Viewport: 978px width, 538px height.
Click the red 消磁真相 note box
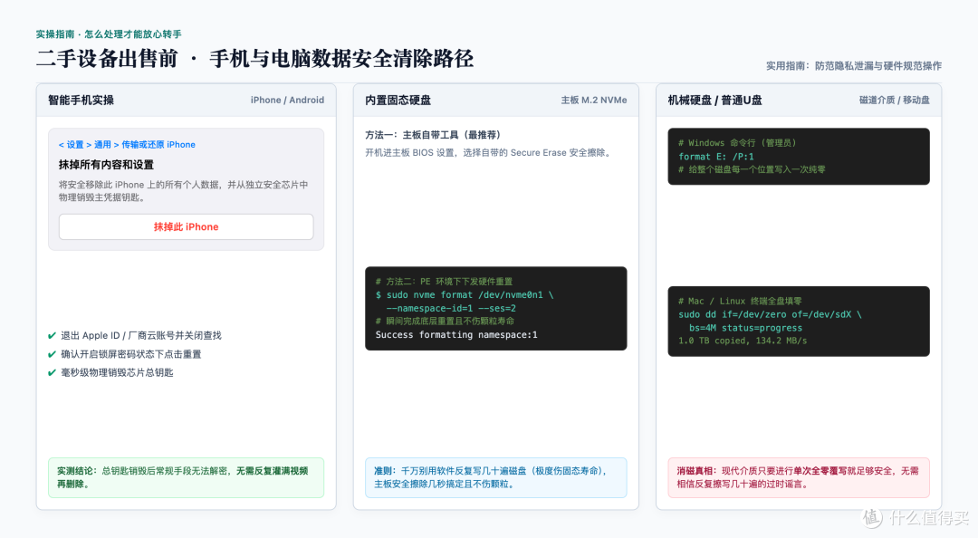pos(799,477)
